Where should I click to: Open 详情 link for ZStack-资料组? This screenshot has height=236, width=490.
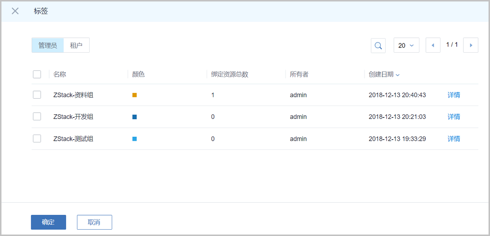pos(454,95)
